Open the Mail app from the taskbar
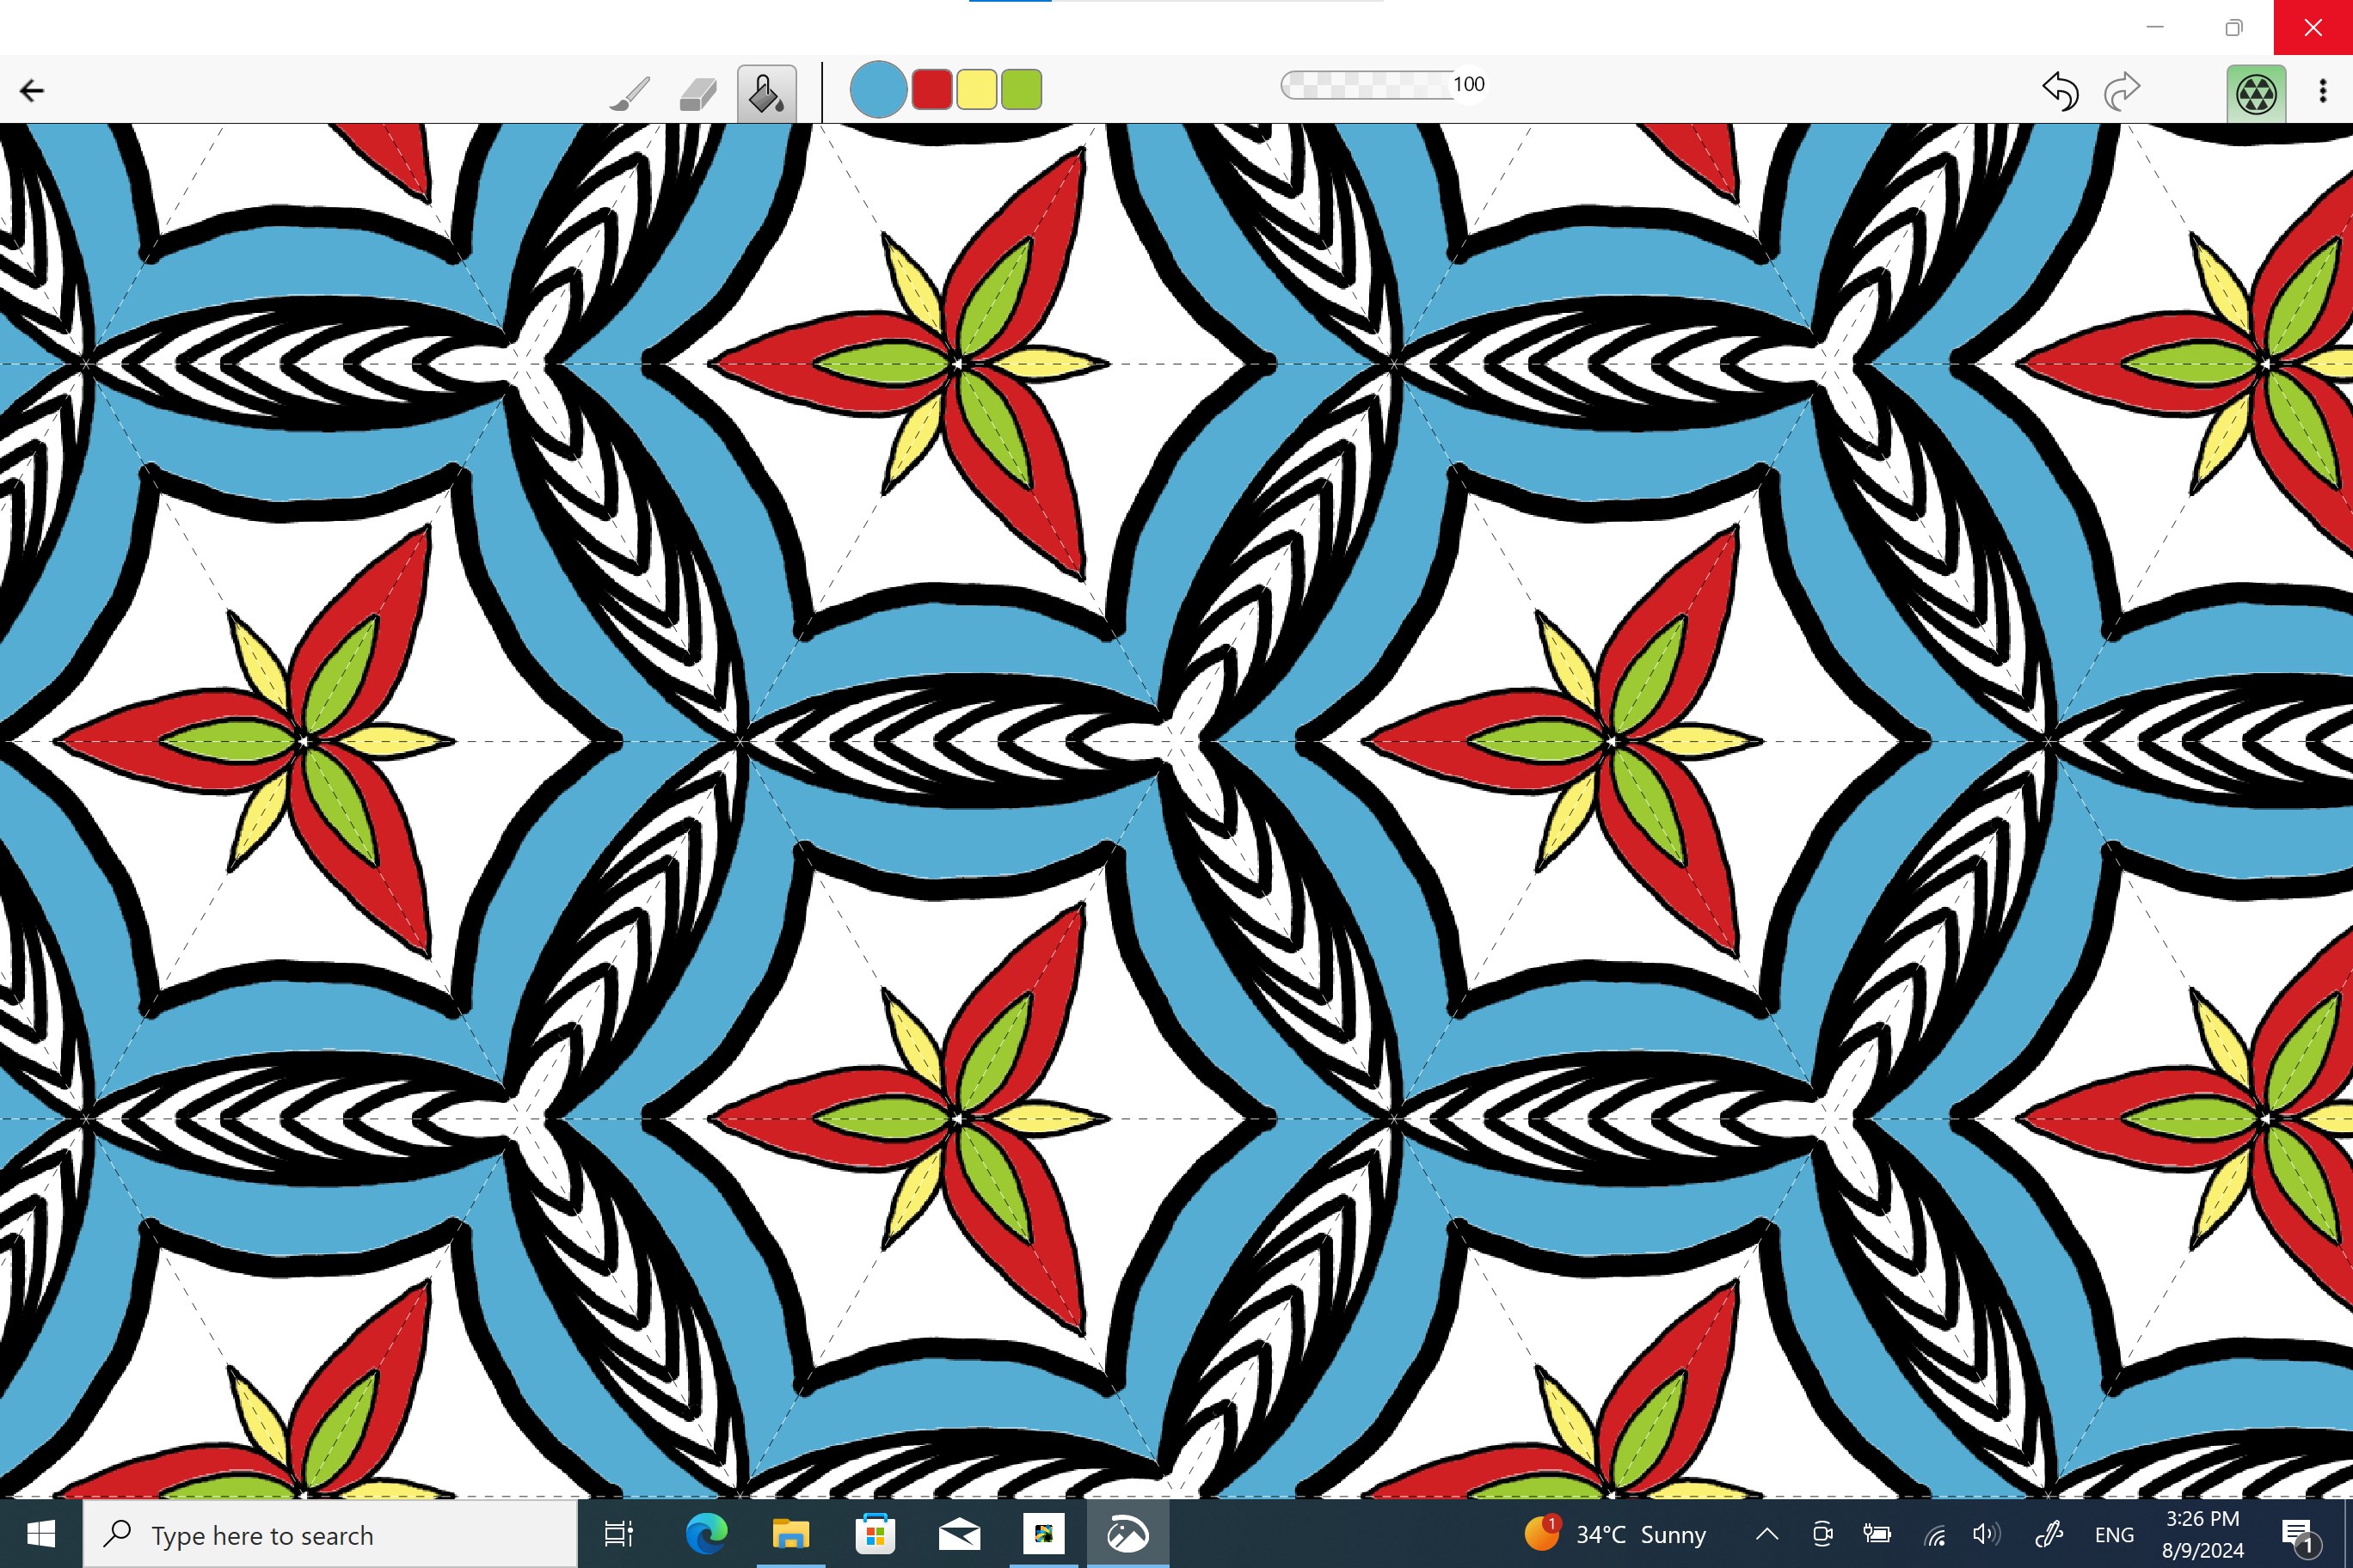 (x=960, y=1534)
